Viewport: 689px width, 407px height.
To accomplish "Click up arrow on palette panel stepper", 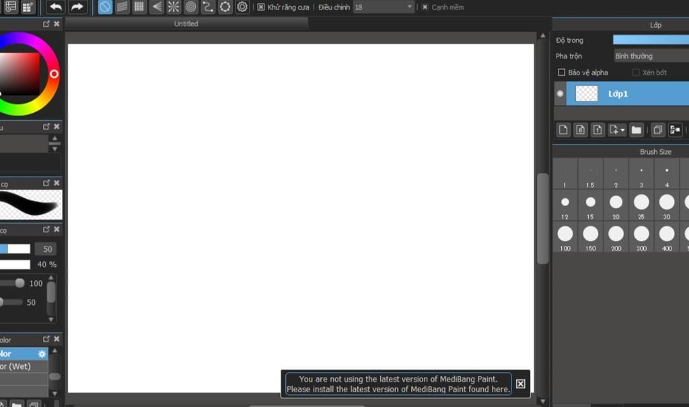I will coord(55,138).
